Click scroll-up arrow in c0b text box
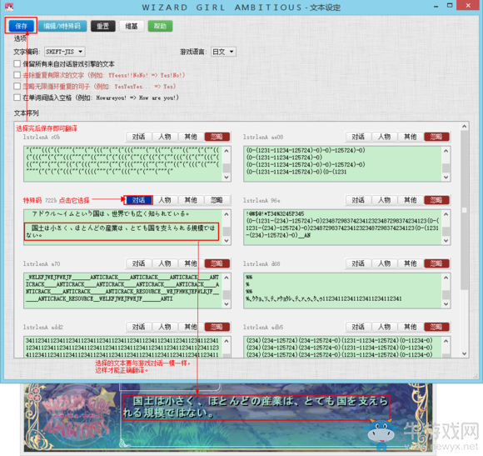 point(227,151)
